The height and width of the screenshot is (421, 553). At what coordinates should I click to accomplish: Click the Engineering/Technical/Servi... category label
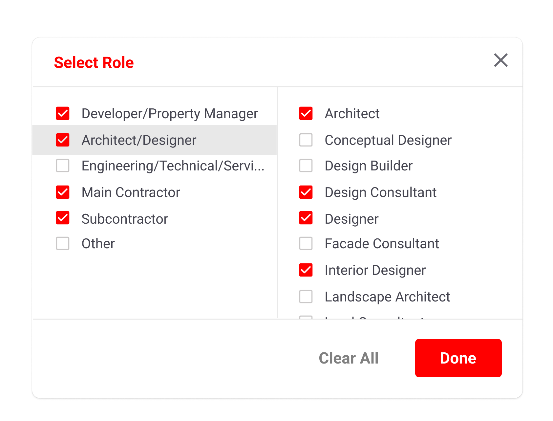click(173, 166)
